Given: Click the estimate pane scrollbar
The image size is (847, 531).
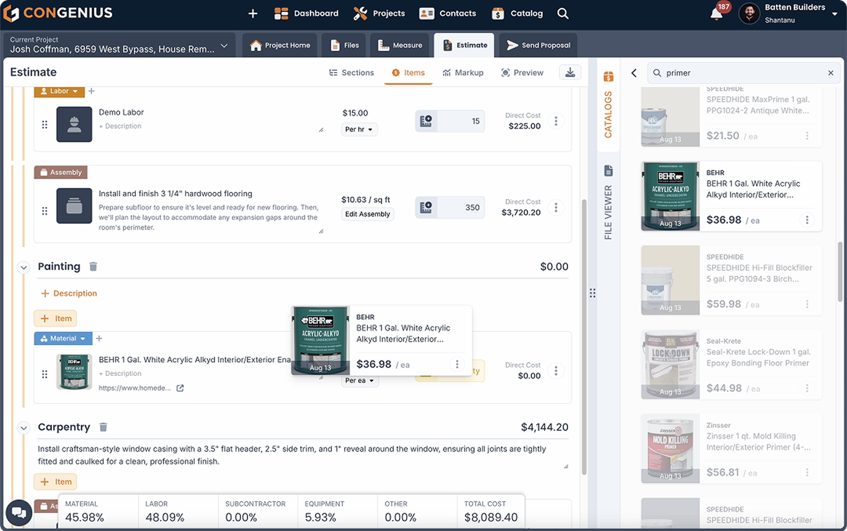Looking at the screenshot, I should (x=585, y=336).
